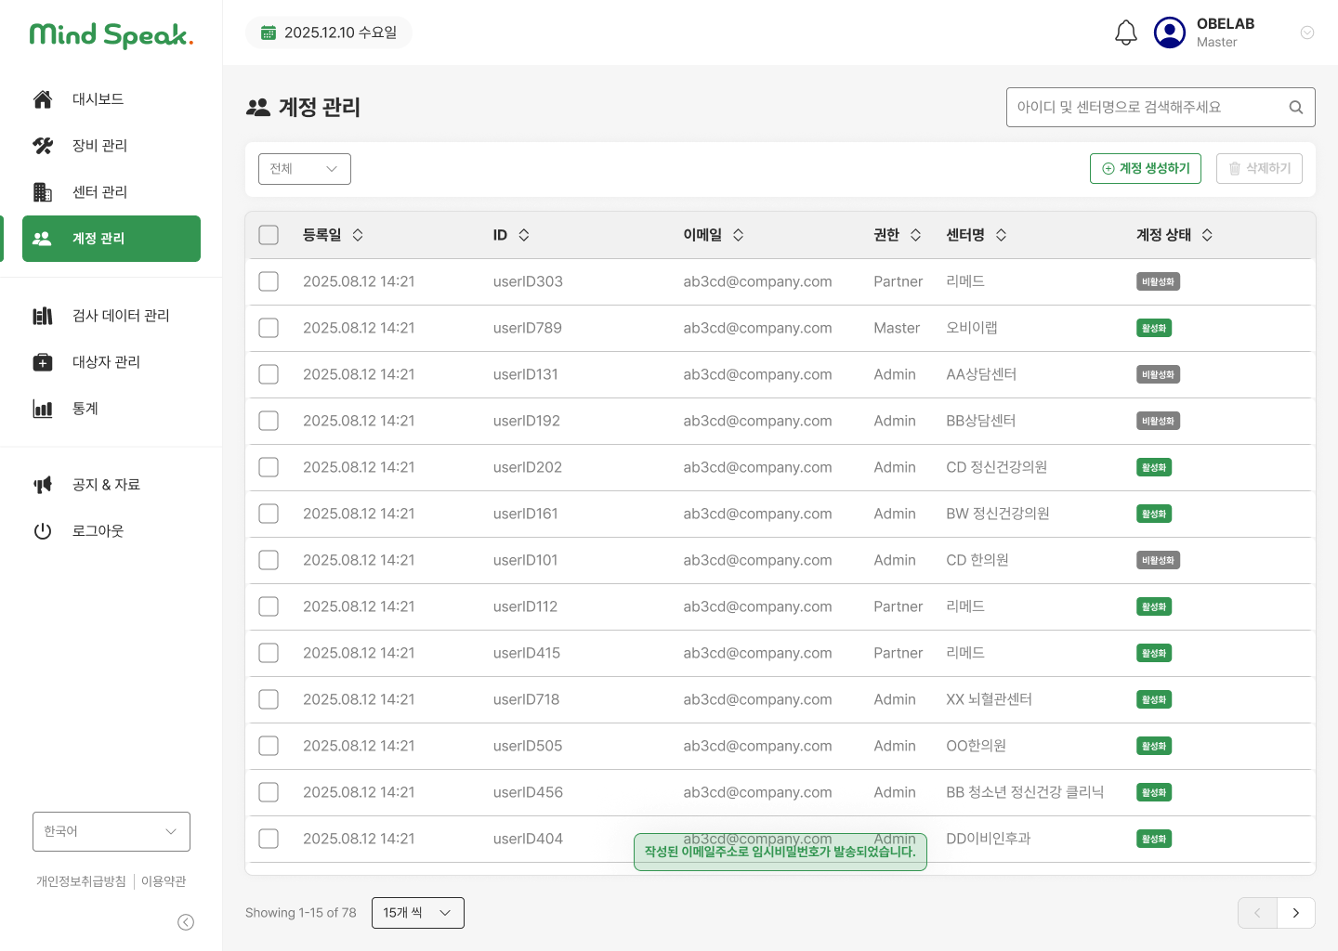Click the XX 뇌혈관센터 center name
Screen dimensions: 1338x951
point(989,699)
